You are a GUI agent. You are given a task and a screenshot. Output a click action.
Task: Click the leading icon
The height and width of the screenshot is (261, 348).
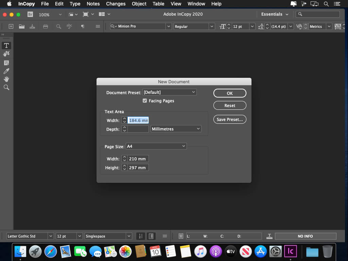(x=261, y=27)
